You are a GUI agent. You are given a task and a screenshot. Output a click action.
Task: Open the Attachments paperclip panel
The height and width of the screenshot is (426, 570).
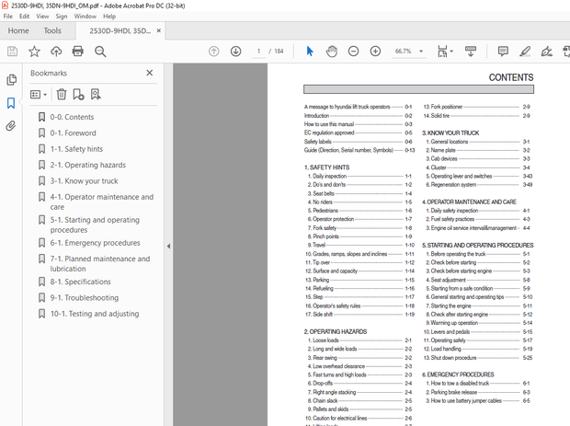(x=11, y=126)
